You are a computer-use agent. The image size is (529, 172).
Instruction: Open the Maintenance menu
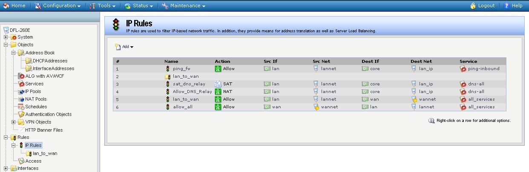pos(184,6)
